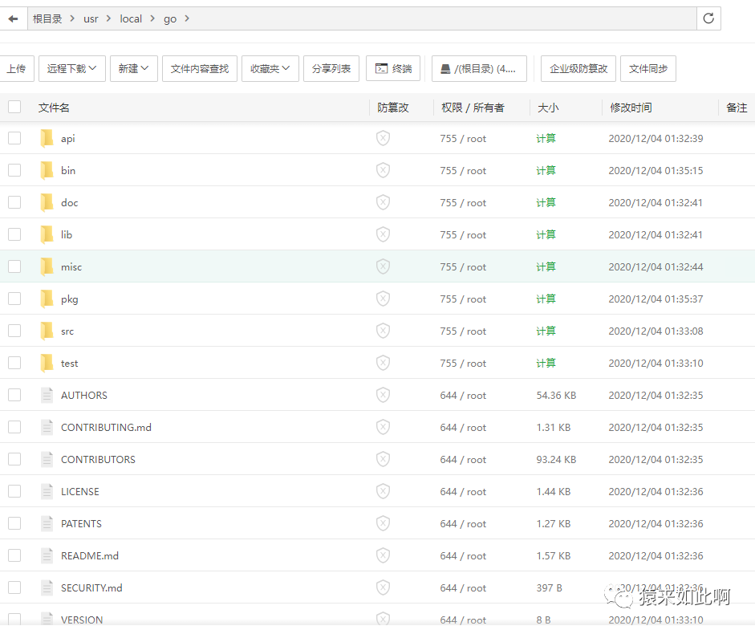This screenshot has width=755, height=630.
Task: Click the 上传 upload button
Action: [16, 68]
